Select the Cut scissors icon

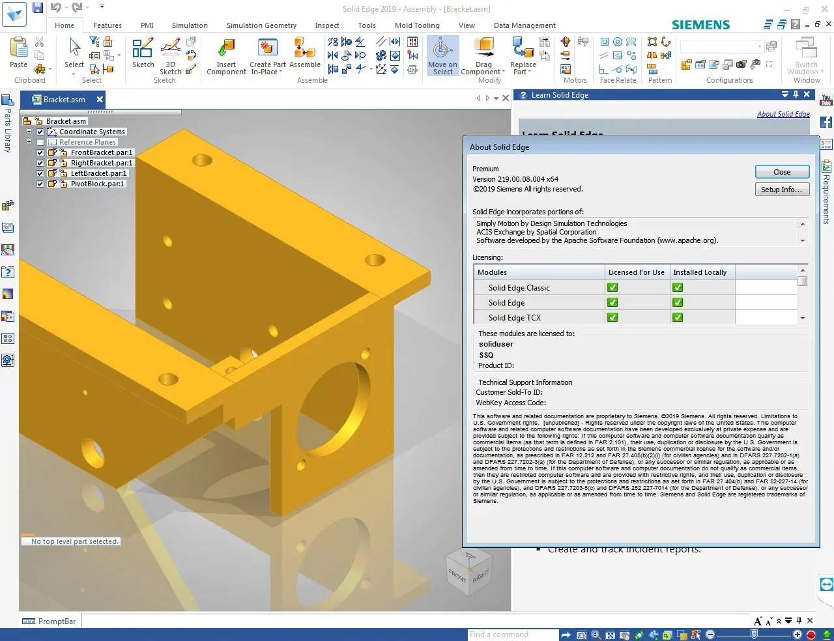[x=39, y=42]
